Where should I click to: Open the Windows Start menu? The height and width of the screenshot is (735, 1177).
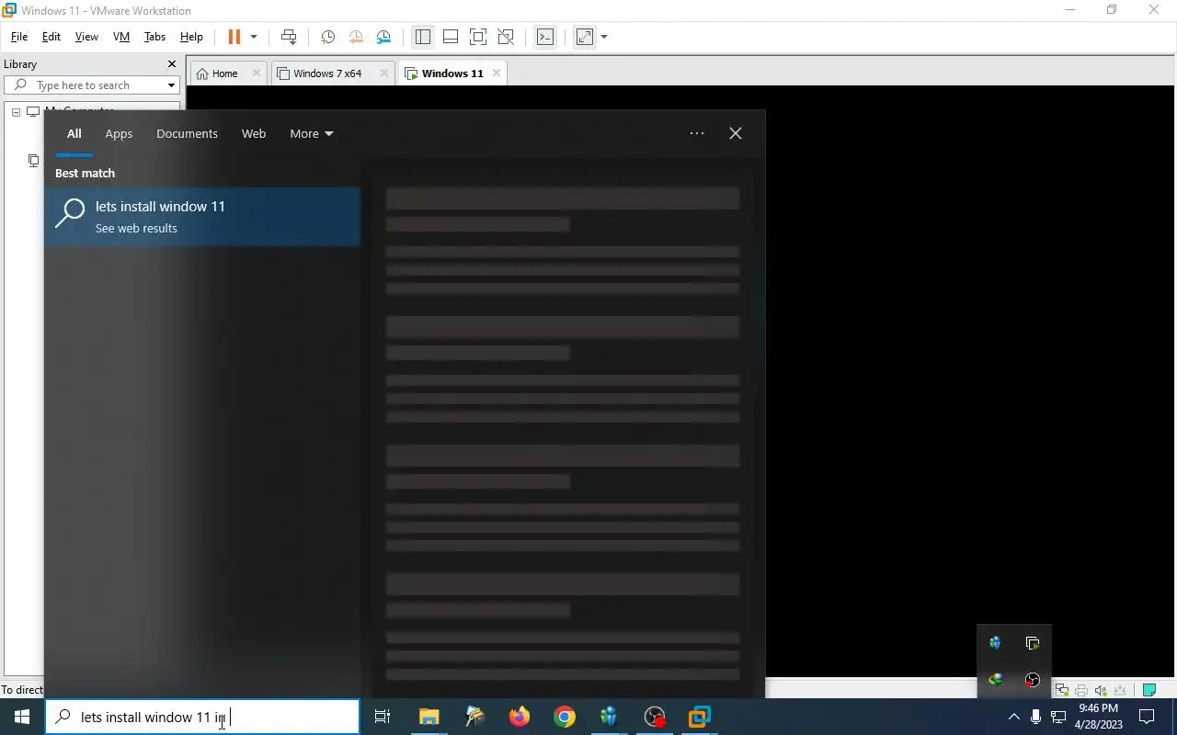[22, 717]
